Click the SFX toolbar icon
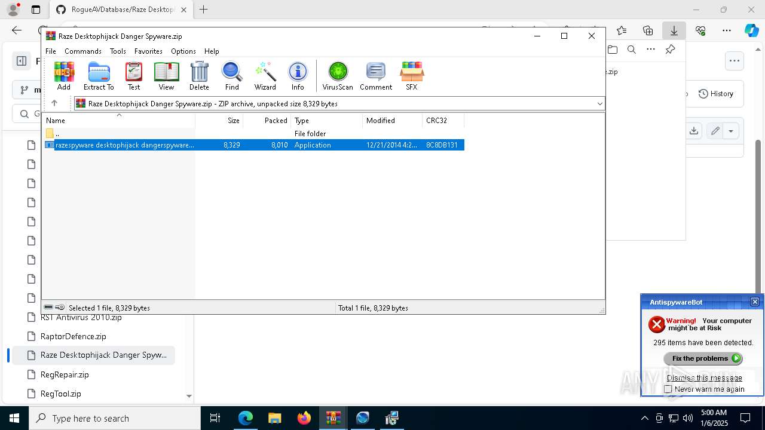This screenshot has width=765, height=430. [411, 76]
